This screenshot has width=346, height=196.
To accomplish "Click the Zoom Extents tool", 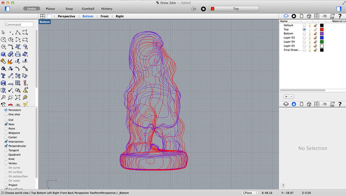I will pyautogui.click(x=18, y=97).
